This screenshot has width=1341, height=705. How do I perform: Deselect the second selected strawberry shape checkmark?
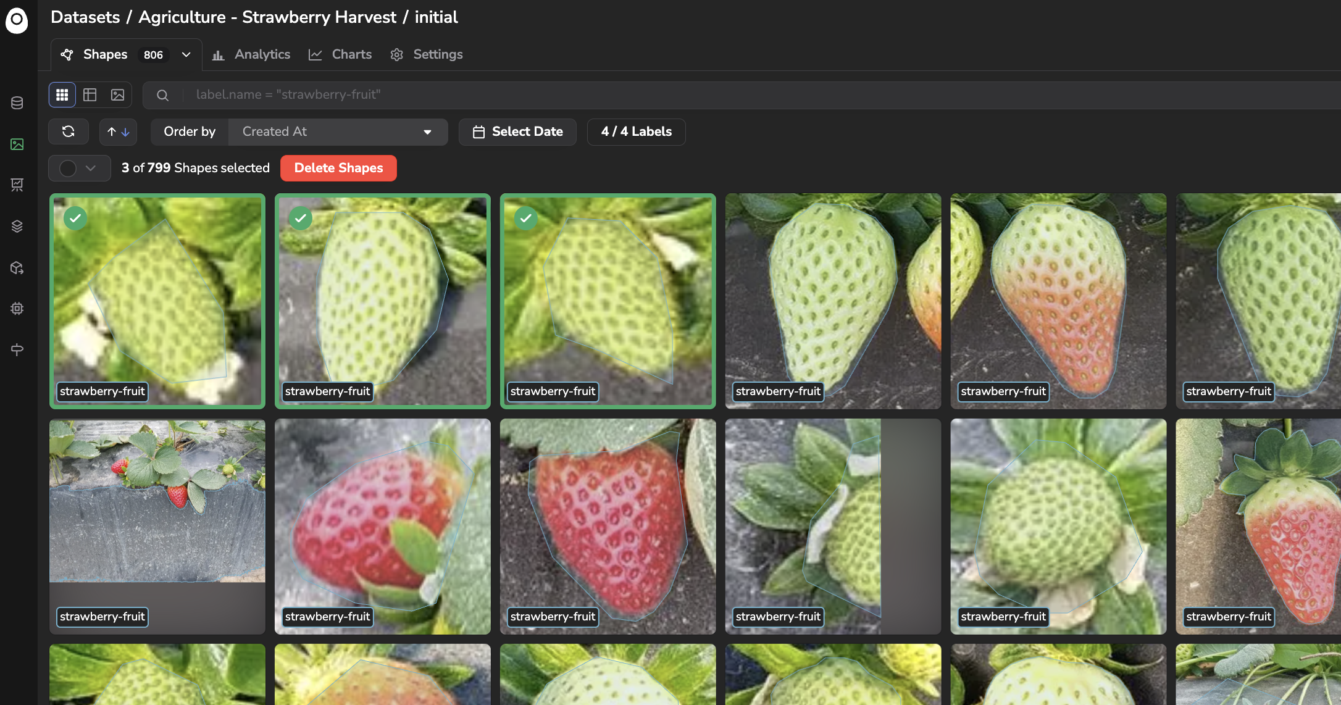(301, 218)
